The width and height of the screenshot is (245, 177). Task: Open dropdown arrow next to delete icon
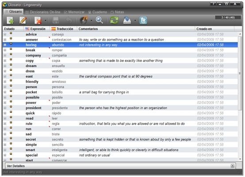coord(46,20)
